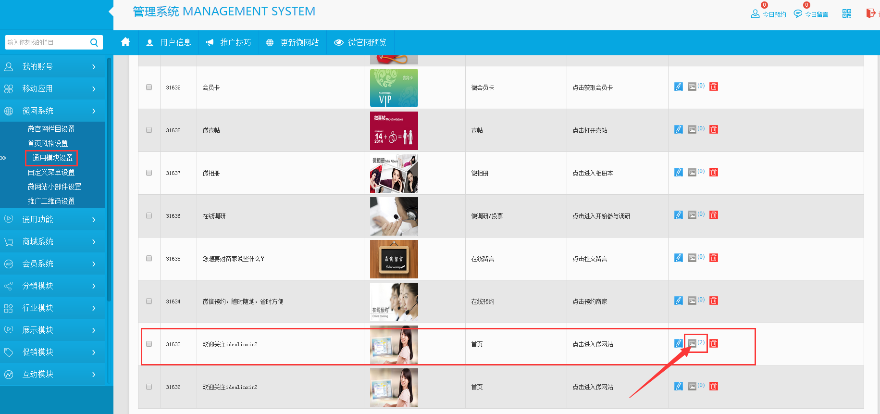880x414 pixels.
Task: Expand the 商城系统 sidebar menu
Action: point(52,242)
